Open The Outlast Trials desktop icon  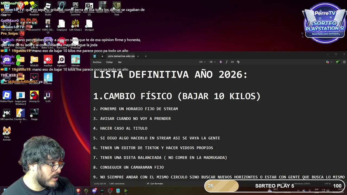tap(117, 8)
